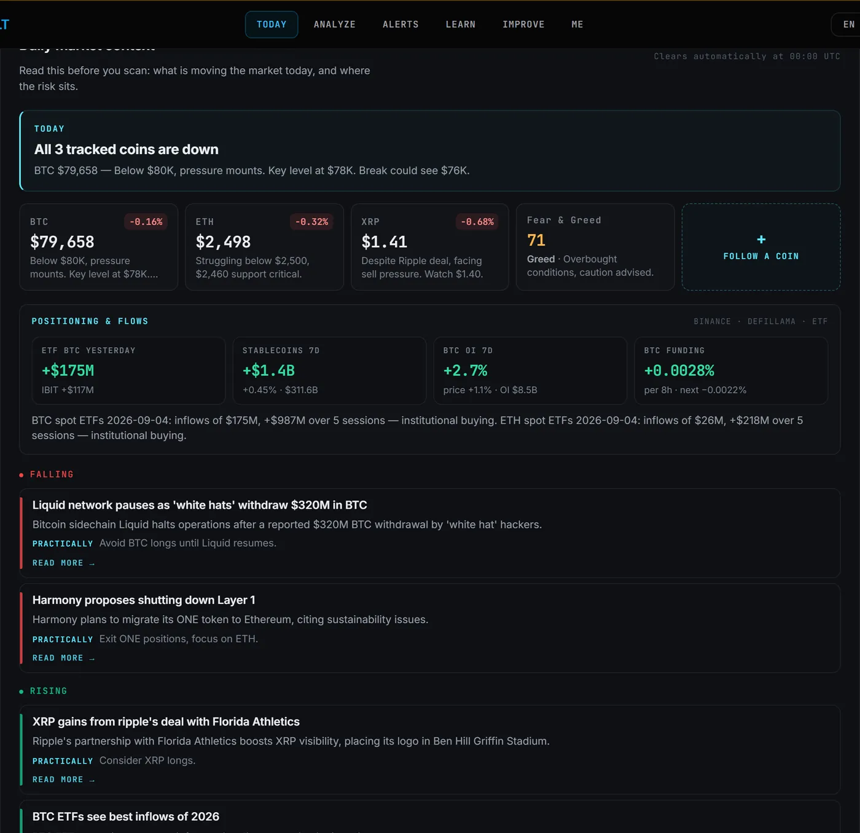Click Read More under XRP Florida Athletics story
860x833 pixels.
63,780
